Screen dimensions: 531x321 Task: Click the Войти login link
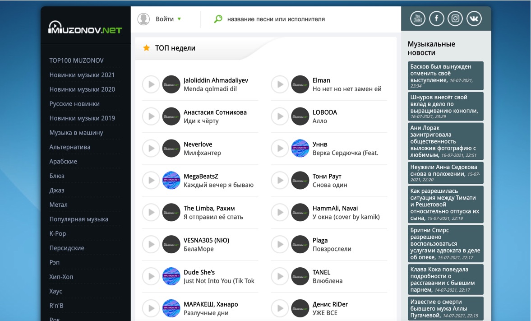click(x=165, y=19)
